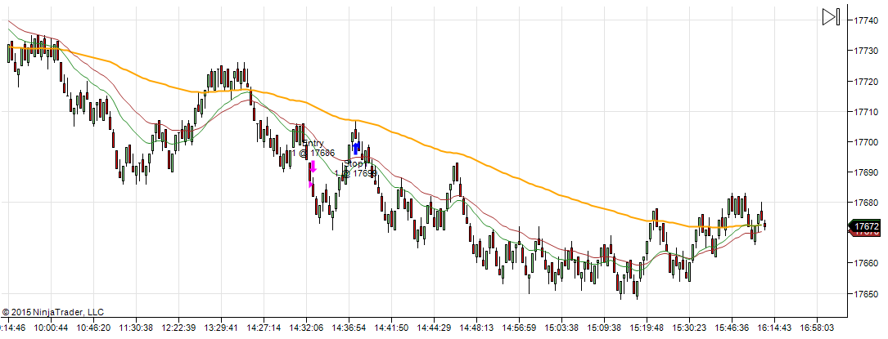Click the 12:22:39 time axis label
Screen dimensions: 888x339
[179, 328]
